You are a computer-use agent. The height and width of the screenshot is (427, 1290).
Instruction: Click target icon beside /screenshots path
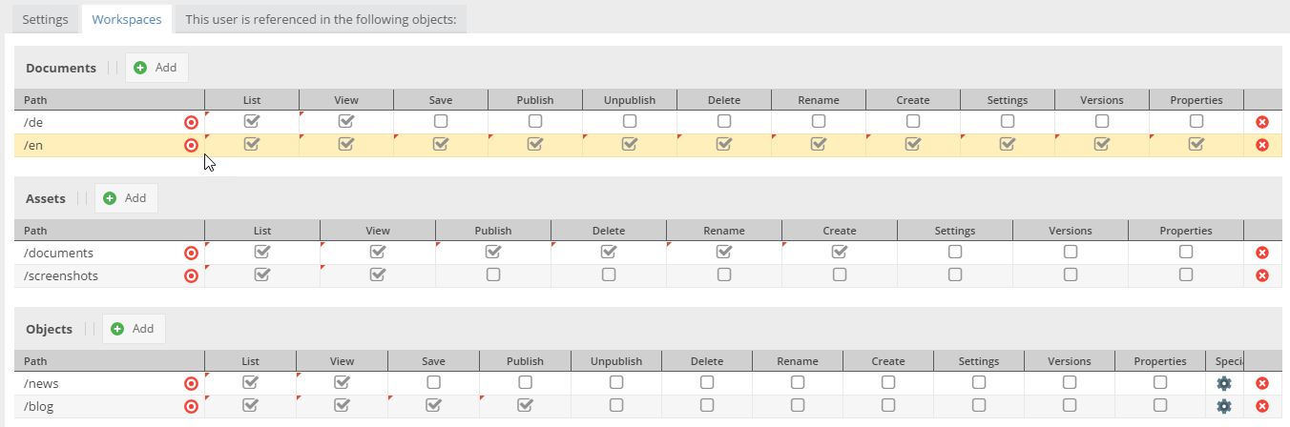191,275
